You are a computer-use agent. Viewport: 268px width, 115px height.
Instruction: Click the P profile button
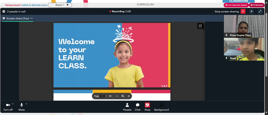click(251, 12)
